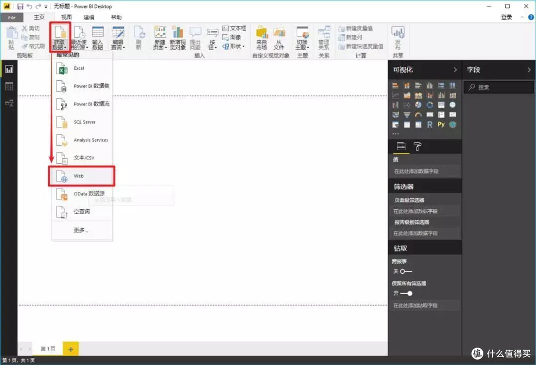The height and width of the screenshot is (365, 536).
Task: Save the report with the floppy disk icon
Action: coord(20,6)
